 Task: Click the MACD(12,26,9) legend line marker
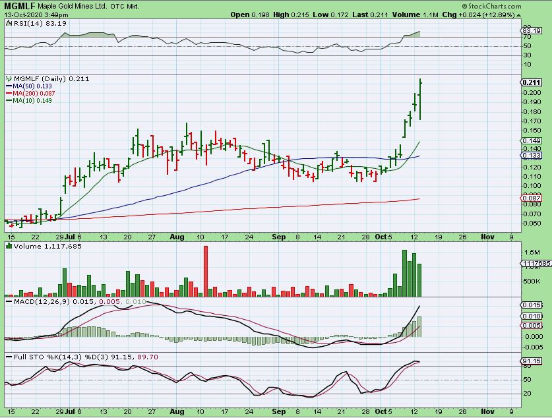[x=9, y=301]
